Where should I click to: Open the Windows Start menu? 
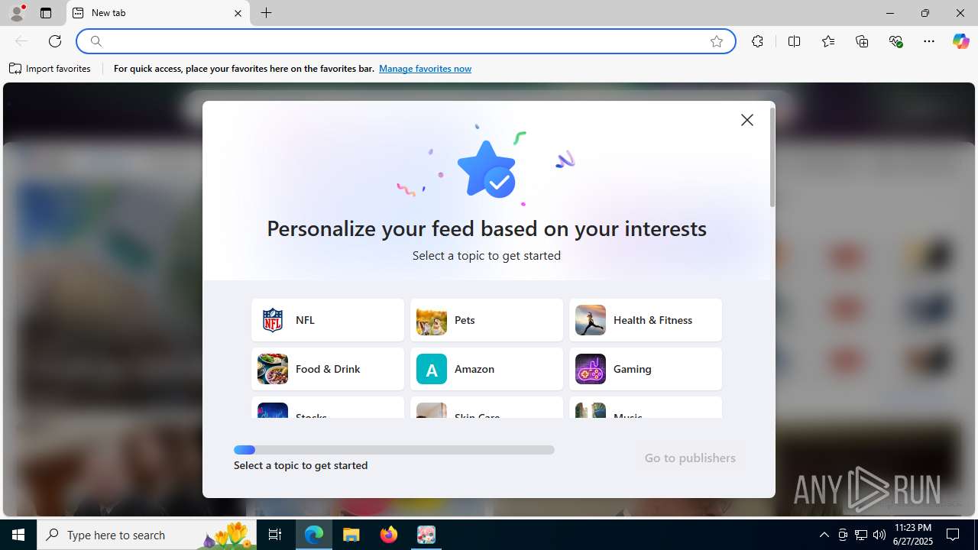click(x=18, y=535)
